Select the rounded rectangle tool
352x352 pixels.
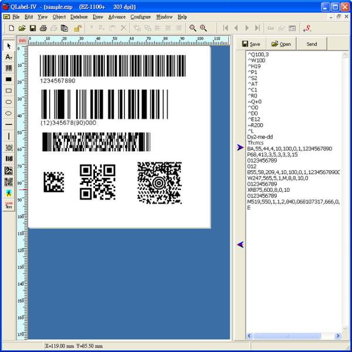coord(9,102)
